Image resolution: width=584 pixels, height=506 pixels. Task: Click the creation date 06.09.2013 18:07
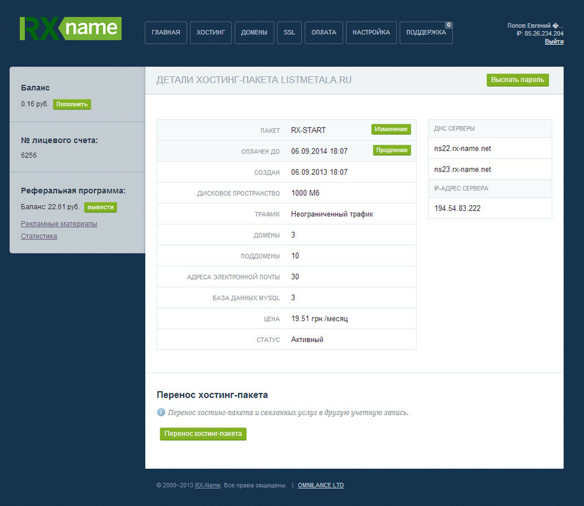[319, 172]
